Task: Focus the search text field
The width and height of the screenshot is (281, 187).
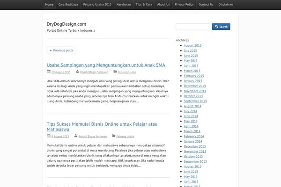Action: click(193, 27)
